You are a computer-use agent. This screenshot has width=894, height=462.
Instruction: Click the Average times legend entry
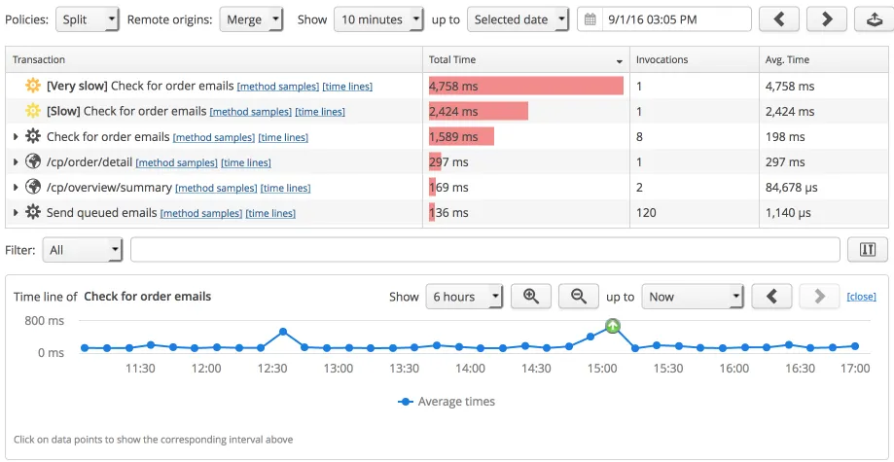(x=447, y=402)
